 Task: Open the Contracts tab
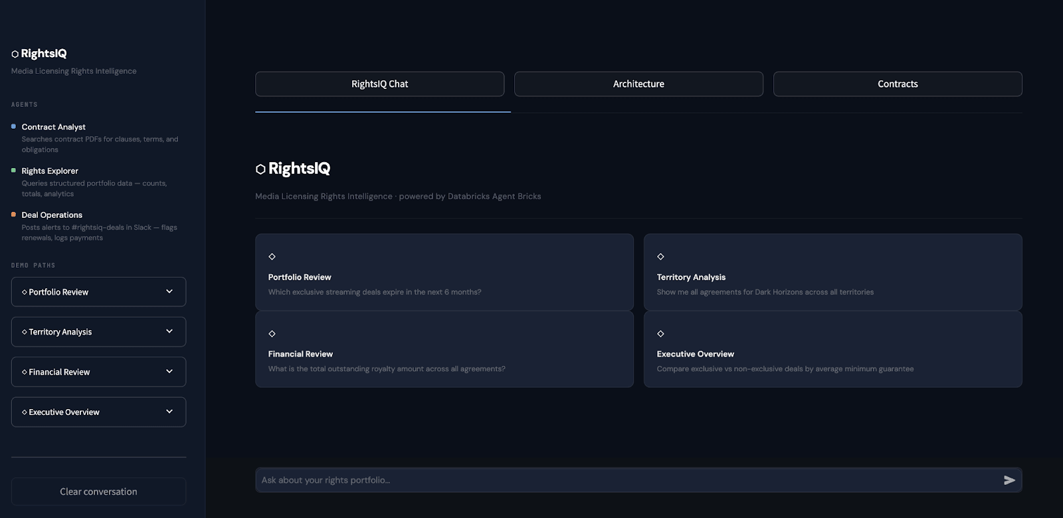pos(897,84)
